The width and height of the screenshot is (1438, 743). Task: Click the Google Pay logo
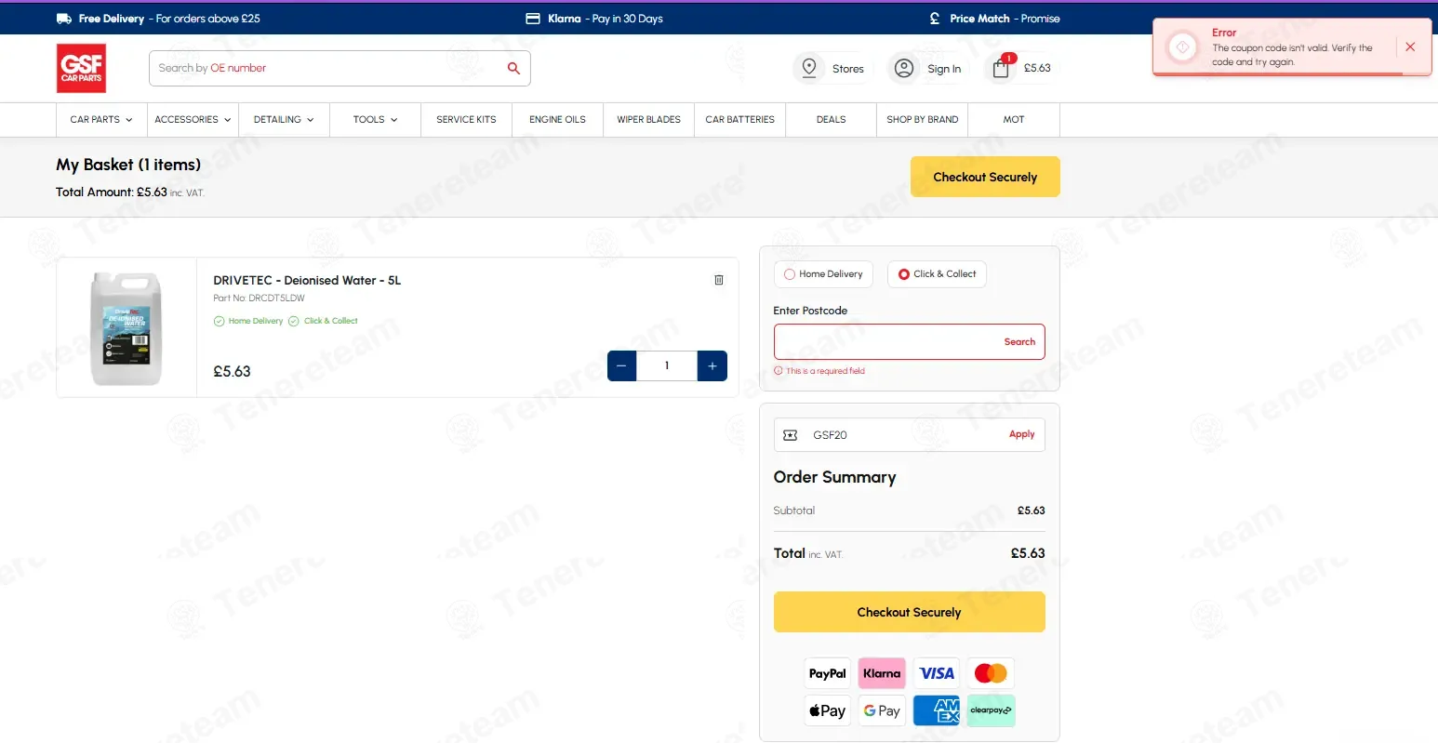(882, 710)
